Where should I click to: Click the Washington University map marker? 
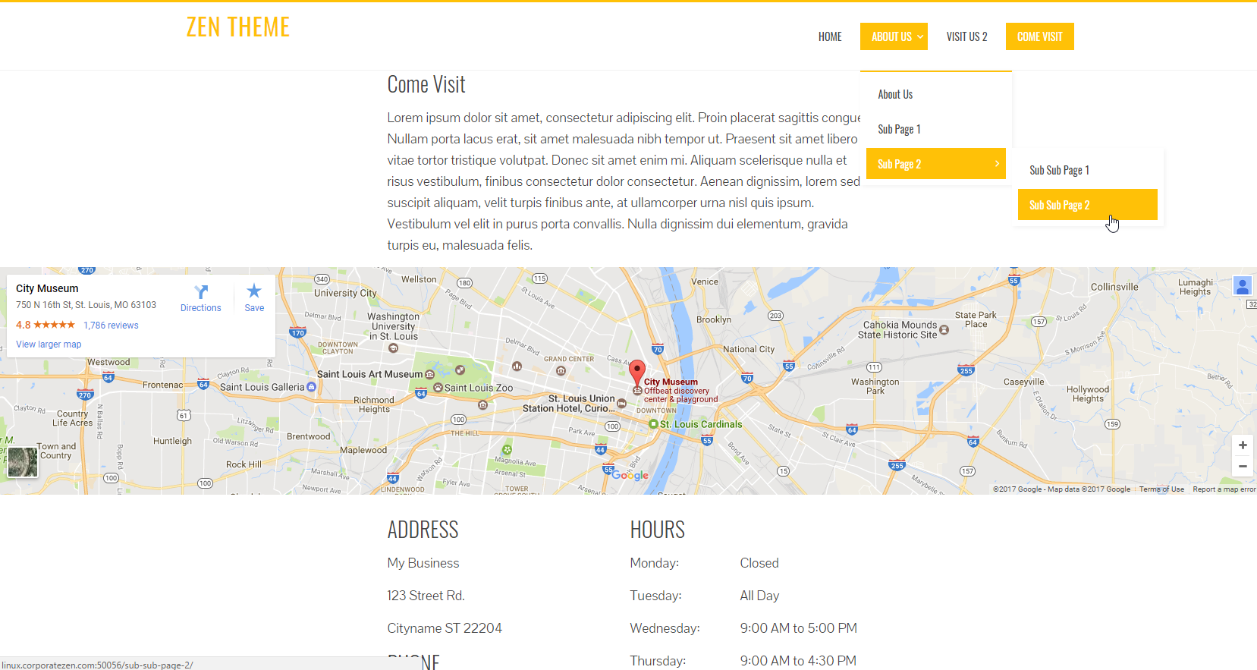point(393,348)
